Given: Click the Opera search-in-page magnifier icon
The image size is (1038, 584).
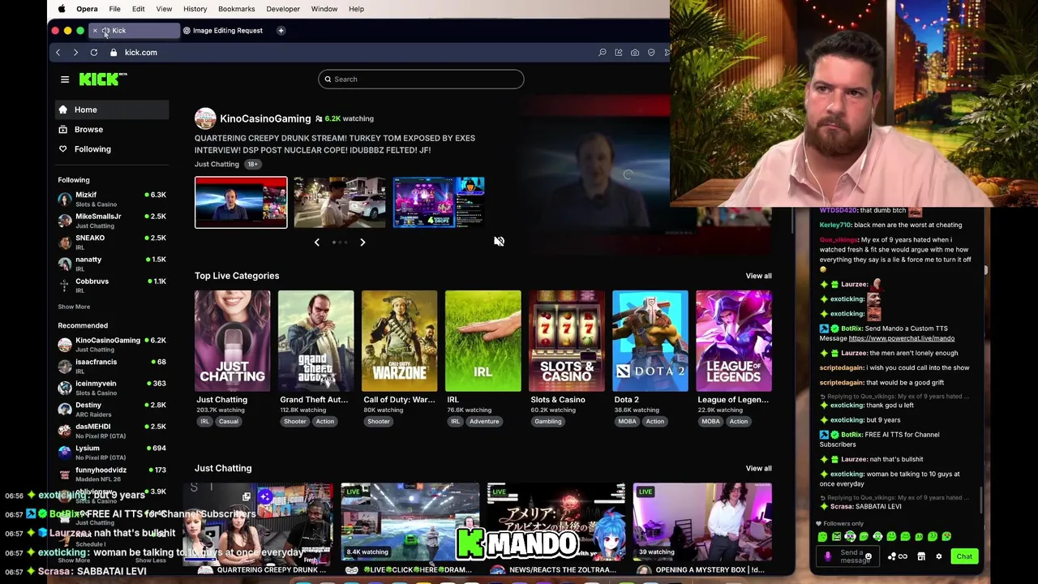Looking at the screenshot, I should (603, 53).
